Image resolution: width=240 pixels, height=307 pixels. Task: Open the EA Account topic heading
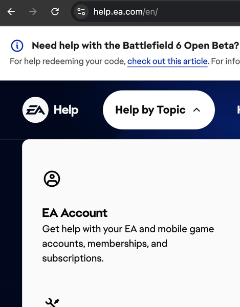pyautogui.click(x=75, y=213)
